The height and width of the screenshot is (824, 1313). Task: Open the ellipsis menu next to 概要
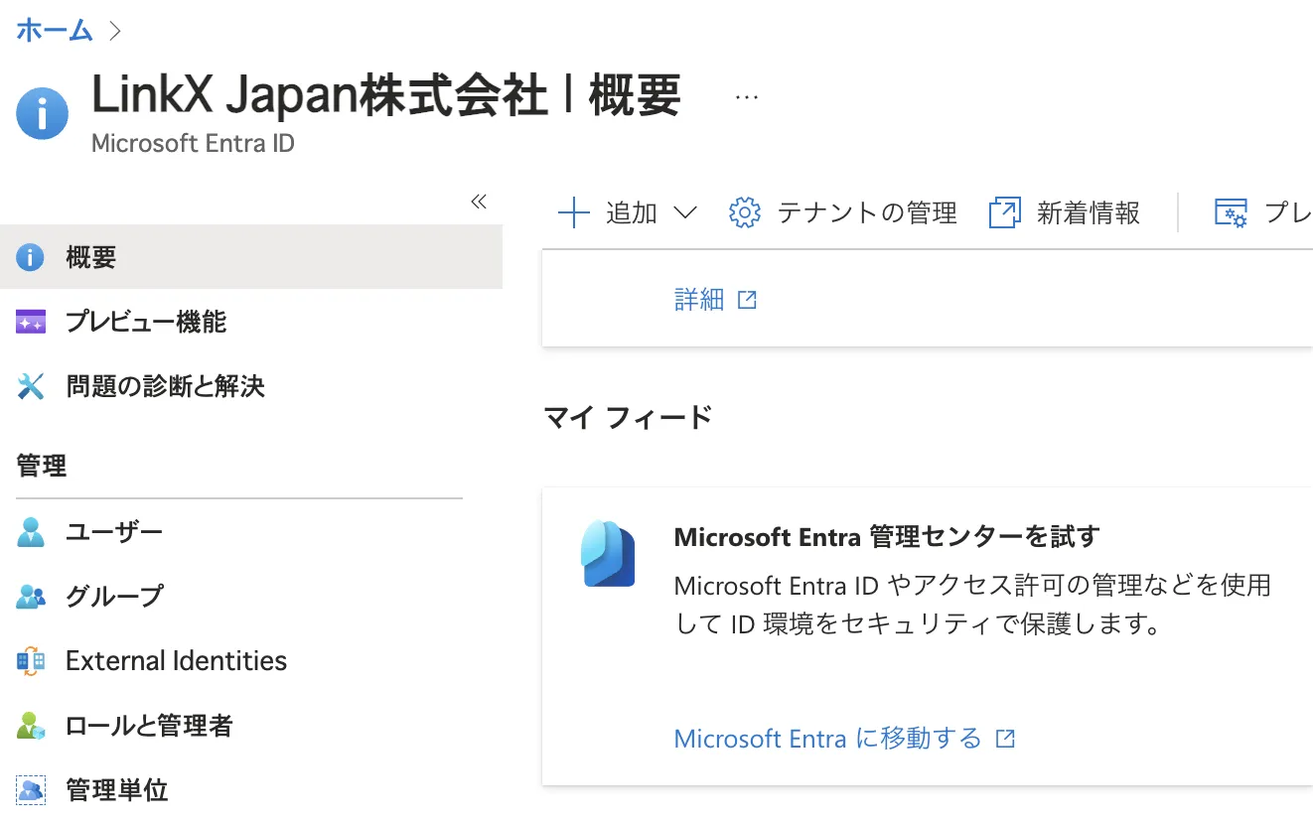(747, 95)
